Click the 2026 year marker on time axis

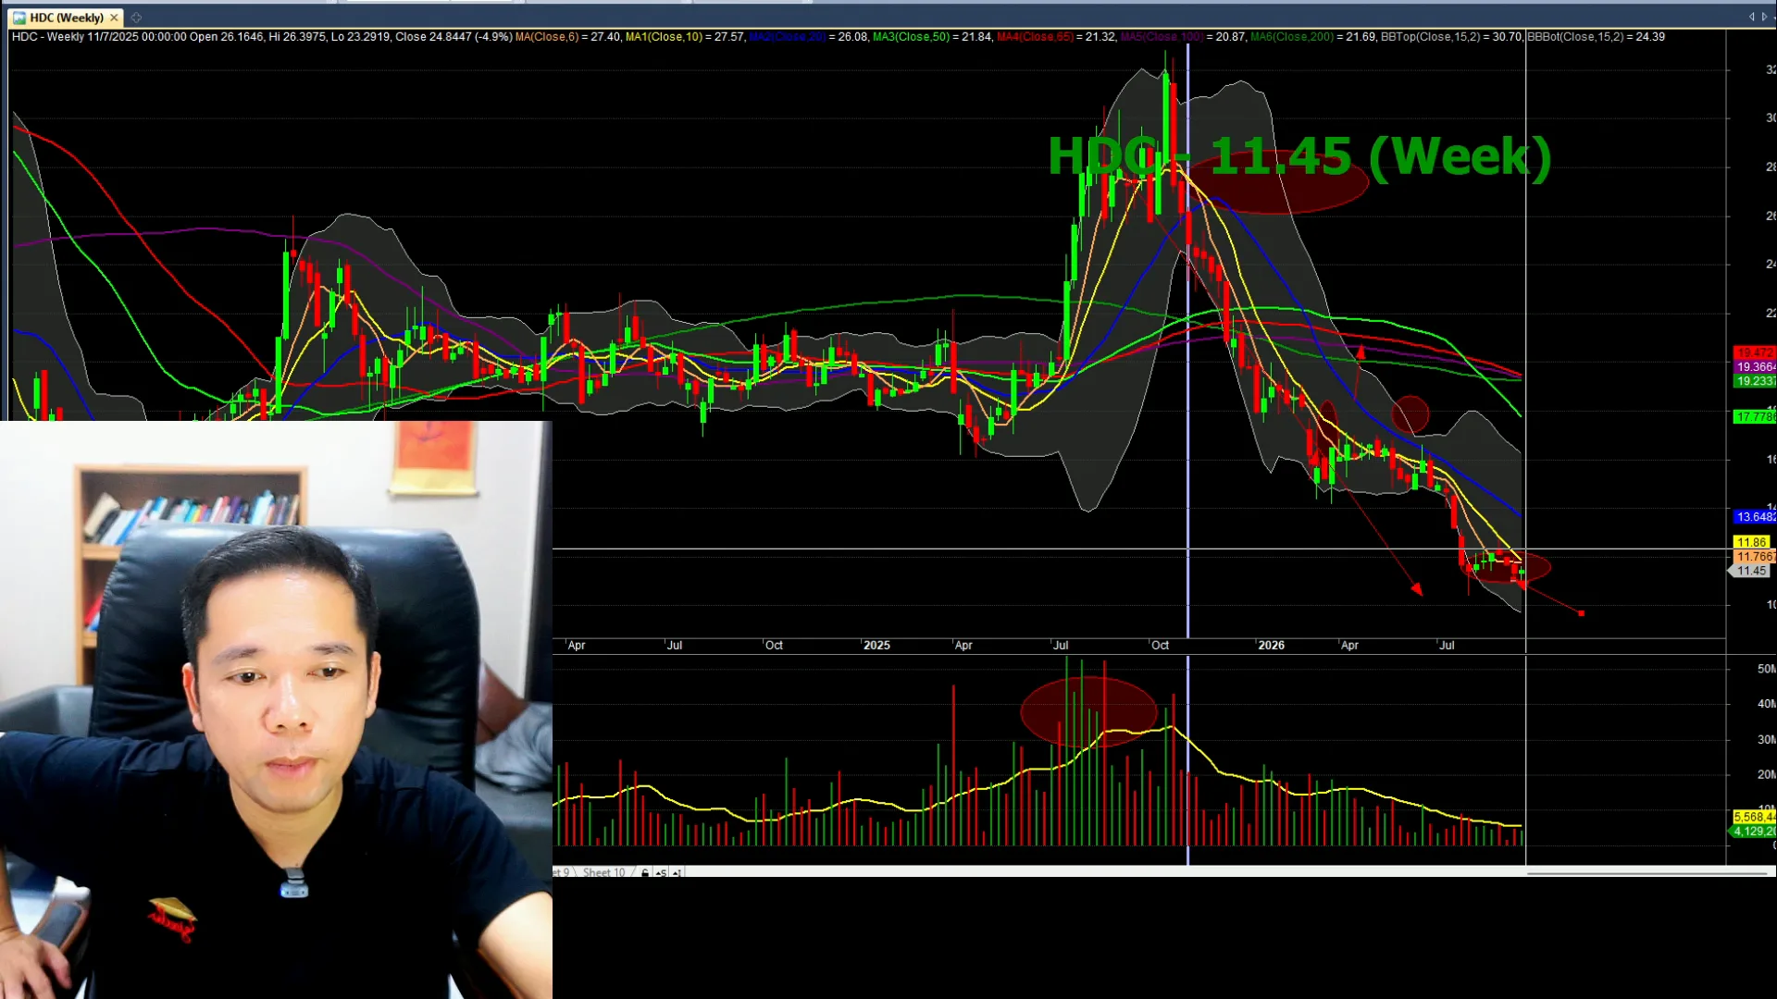(x=1271, y=646)
